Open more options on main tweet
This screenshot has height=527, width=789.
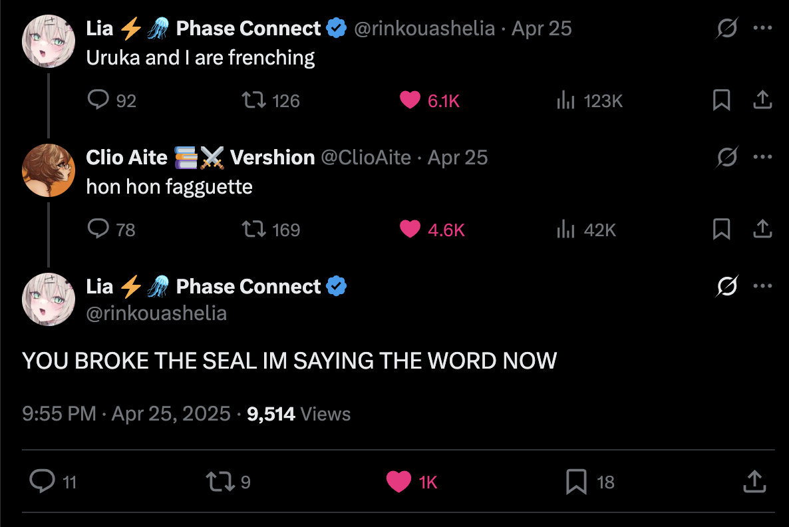[762, 287]
